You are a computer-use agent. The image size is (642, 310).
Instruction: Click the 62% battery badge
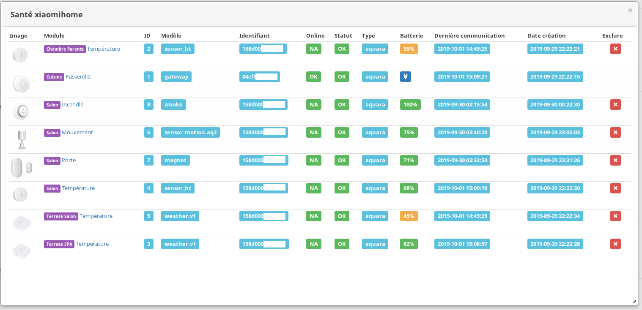[x=409, y=244]
